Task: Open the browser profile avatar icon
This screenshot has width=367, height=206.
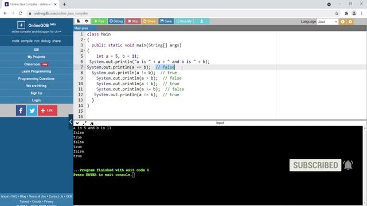Action: (354, 14)
